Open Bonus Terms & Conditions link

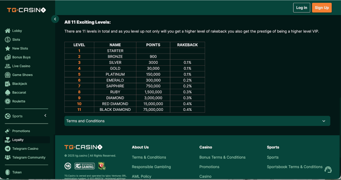click(222, 157)
